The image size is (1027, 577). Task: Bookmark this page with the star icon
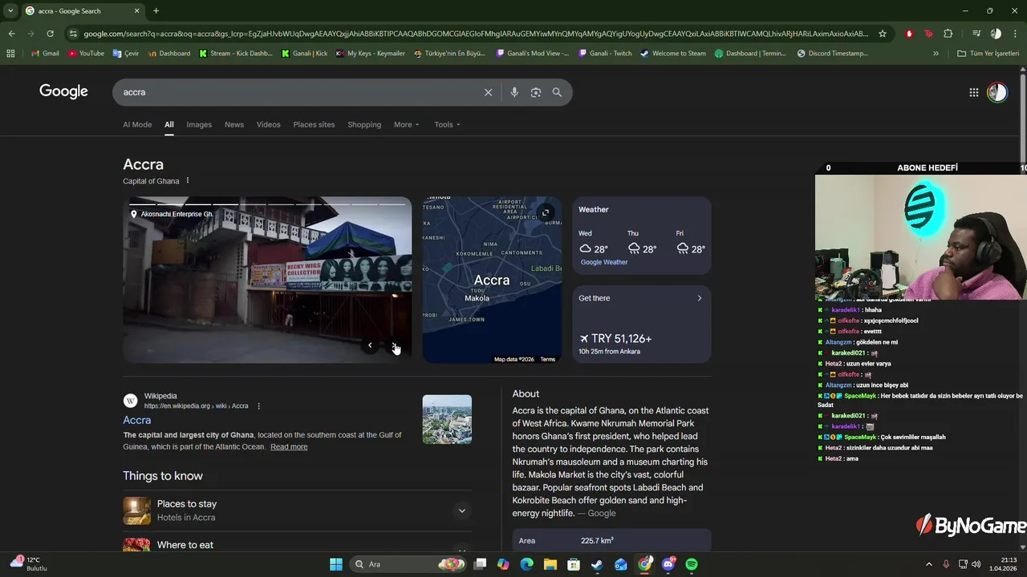tap(883, 34)
